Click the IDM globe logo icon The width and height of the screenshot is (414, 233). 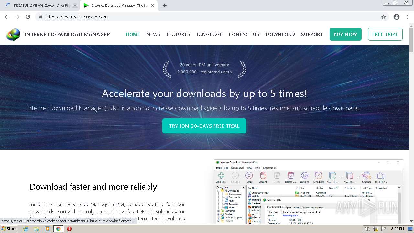click(x=13, y=35)
